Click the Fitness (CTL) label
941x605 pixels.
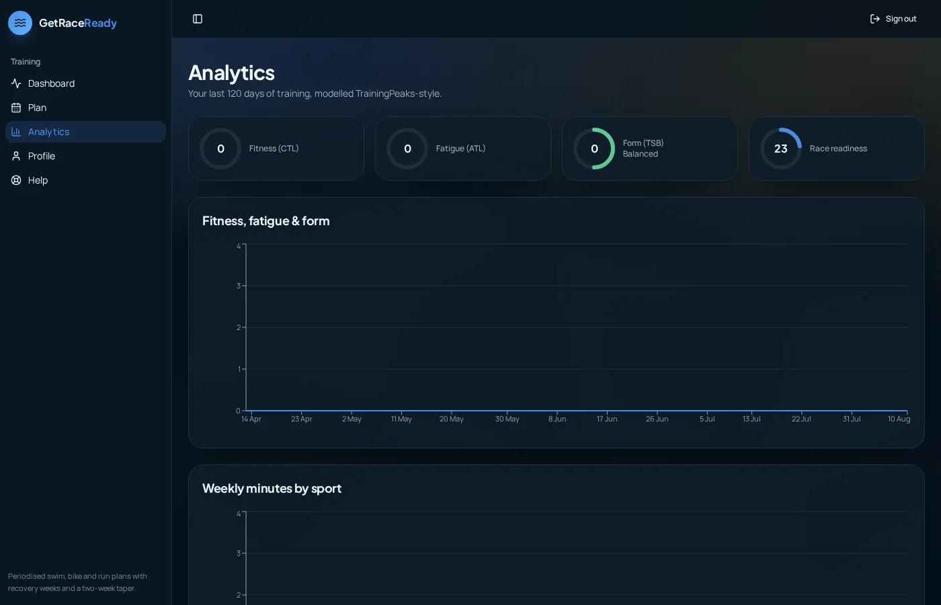point(274,149)
